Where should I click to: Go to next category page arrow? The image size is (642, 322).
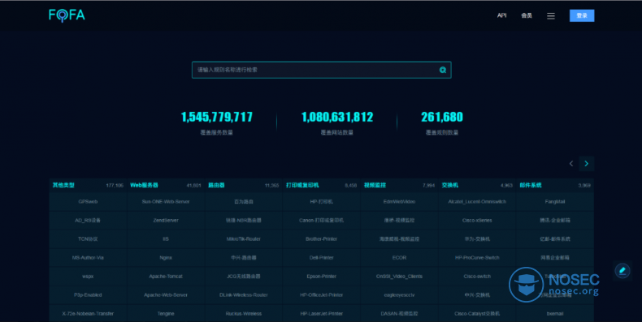click(586, 164)
